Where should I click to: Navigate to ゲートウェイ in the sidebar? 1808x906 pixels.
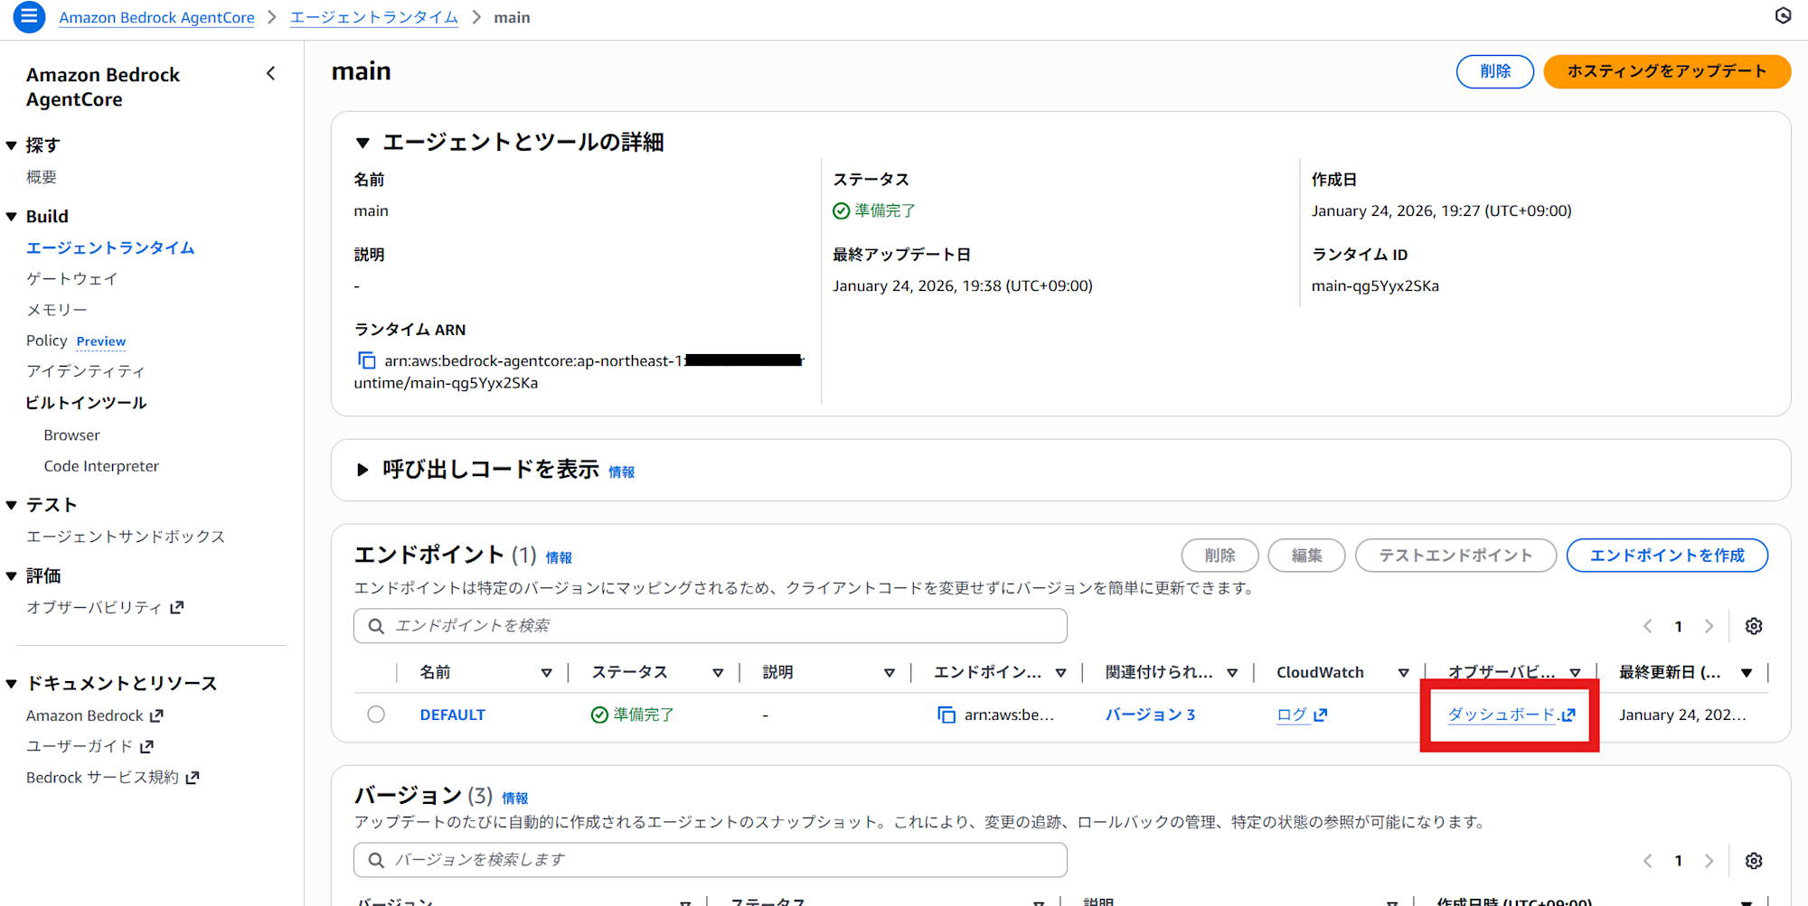[71, 278]
